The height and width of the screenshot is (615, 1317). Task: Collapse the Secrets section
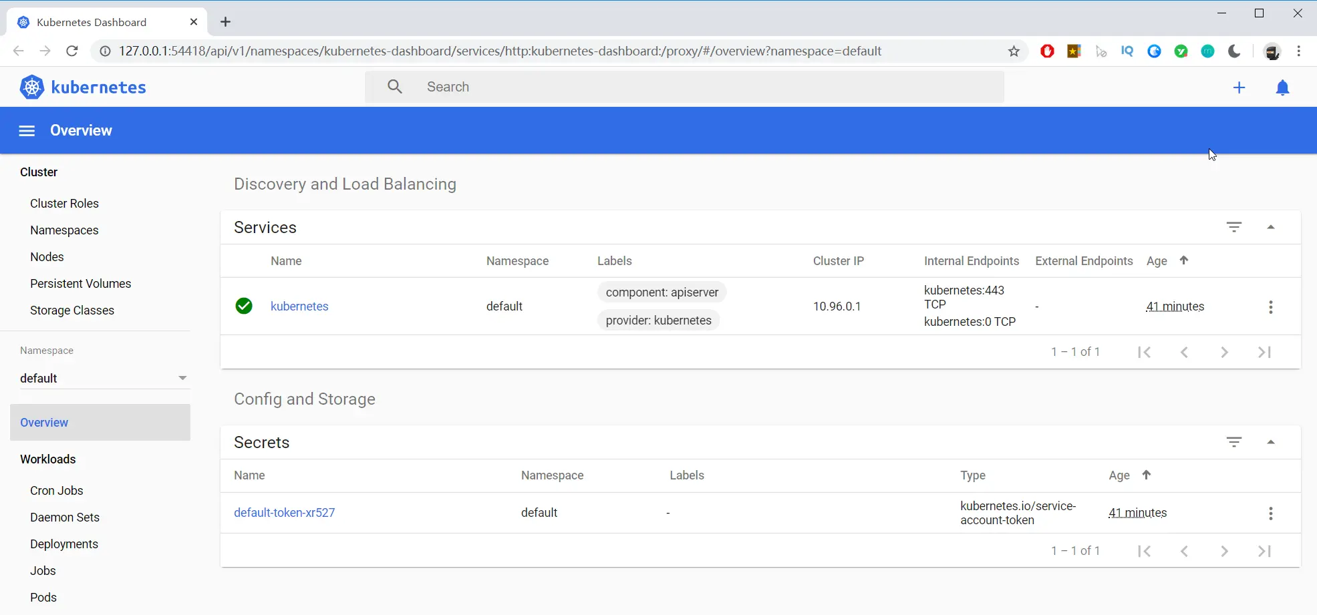1271,442
